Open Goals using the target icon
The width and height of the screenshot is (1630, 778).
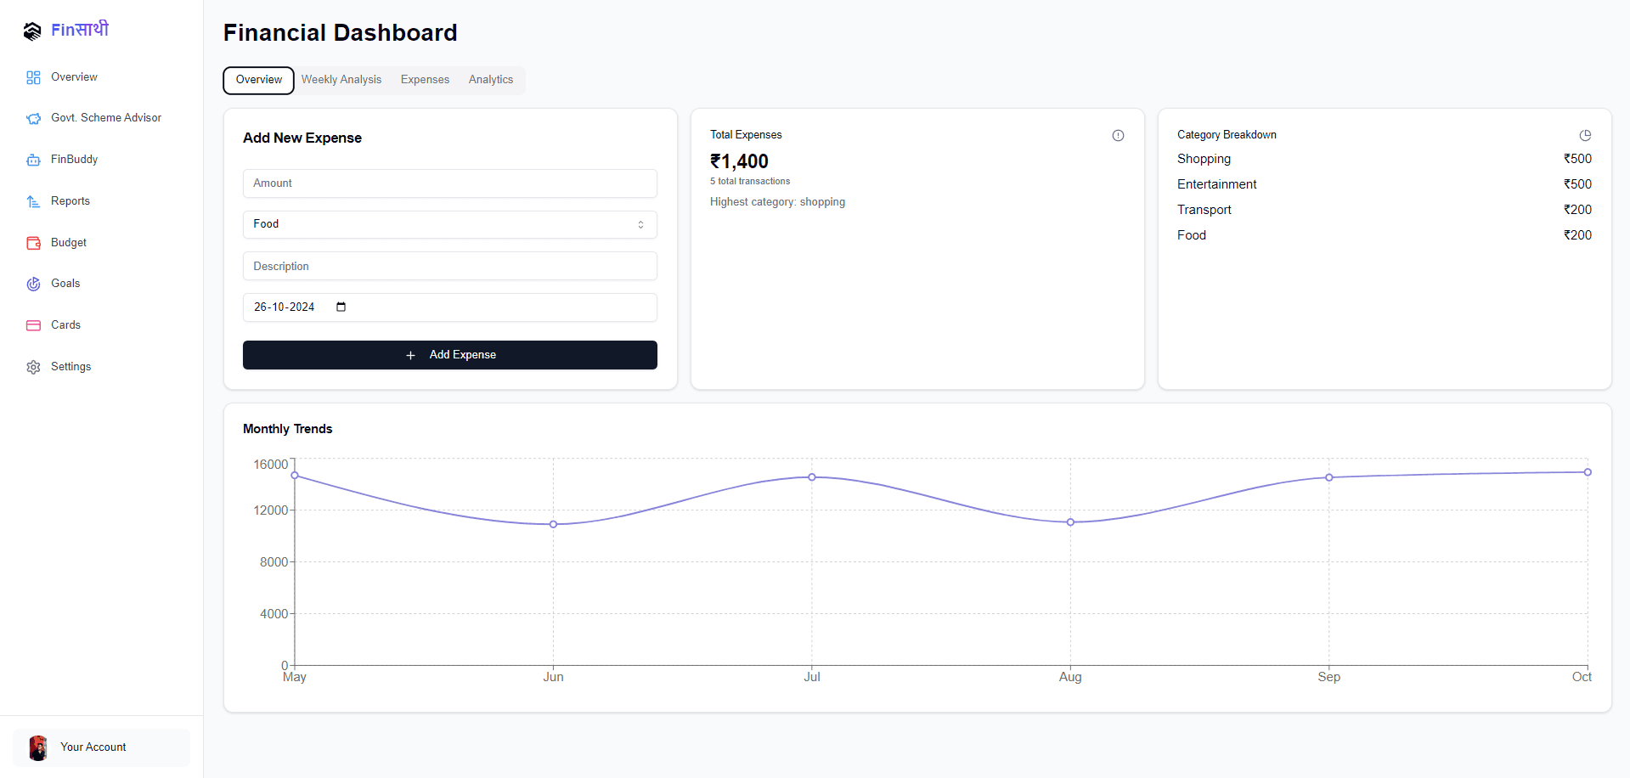(x=33, y=284)
